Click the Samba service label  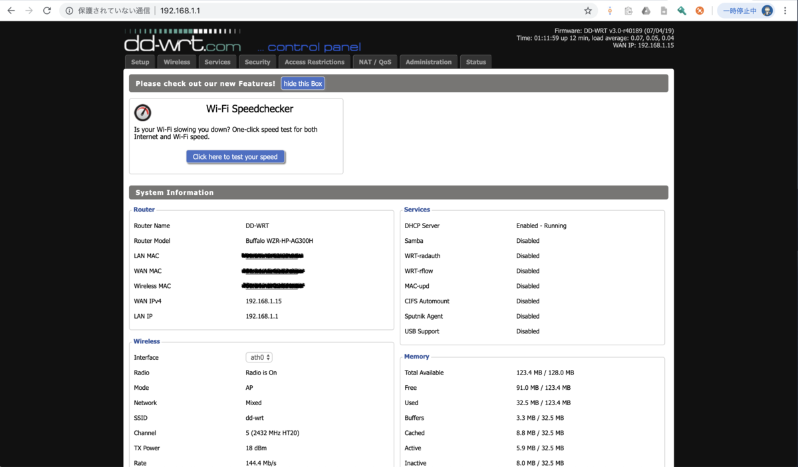coord(414,241)
